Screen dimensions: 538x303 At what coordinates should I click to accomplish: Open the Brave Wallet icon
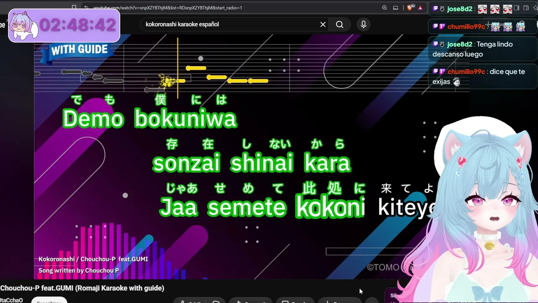coord(526,8)
